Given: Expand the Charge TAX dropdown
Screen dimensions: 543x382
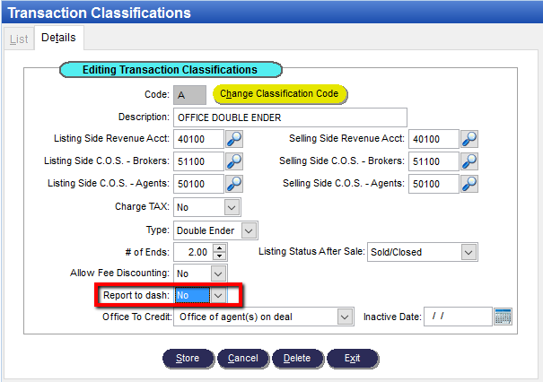Looking at the screenshot, I should pyautogui.click(x=232, y=207).
